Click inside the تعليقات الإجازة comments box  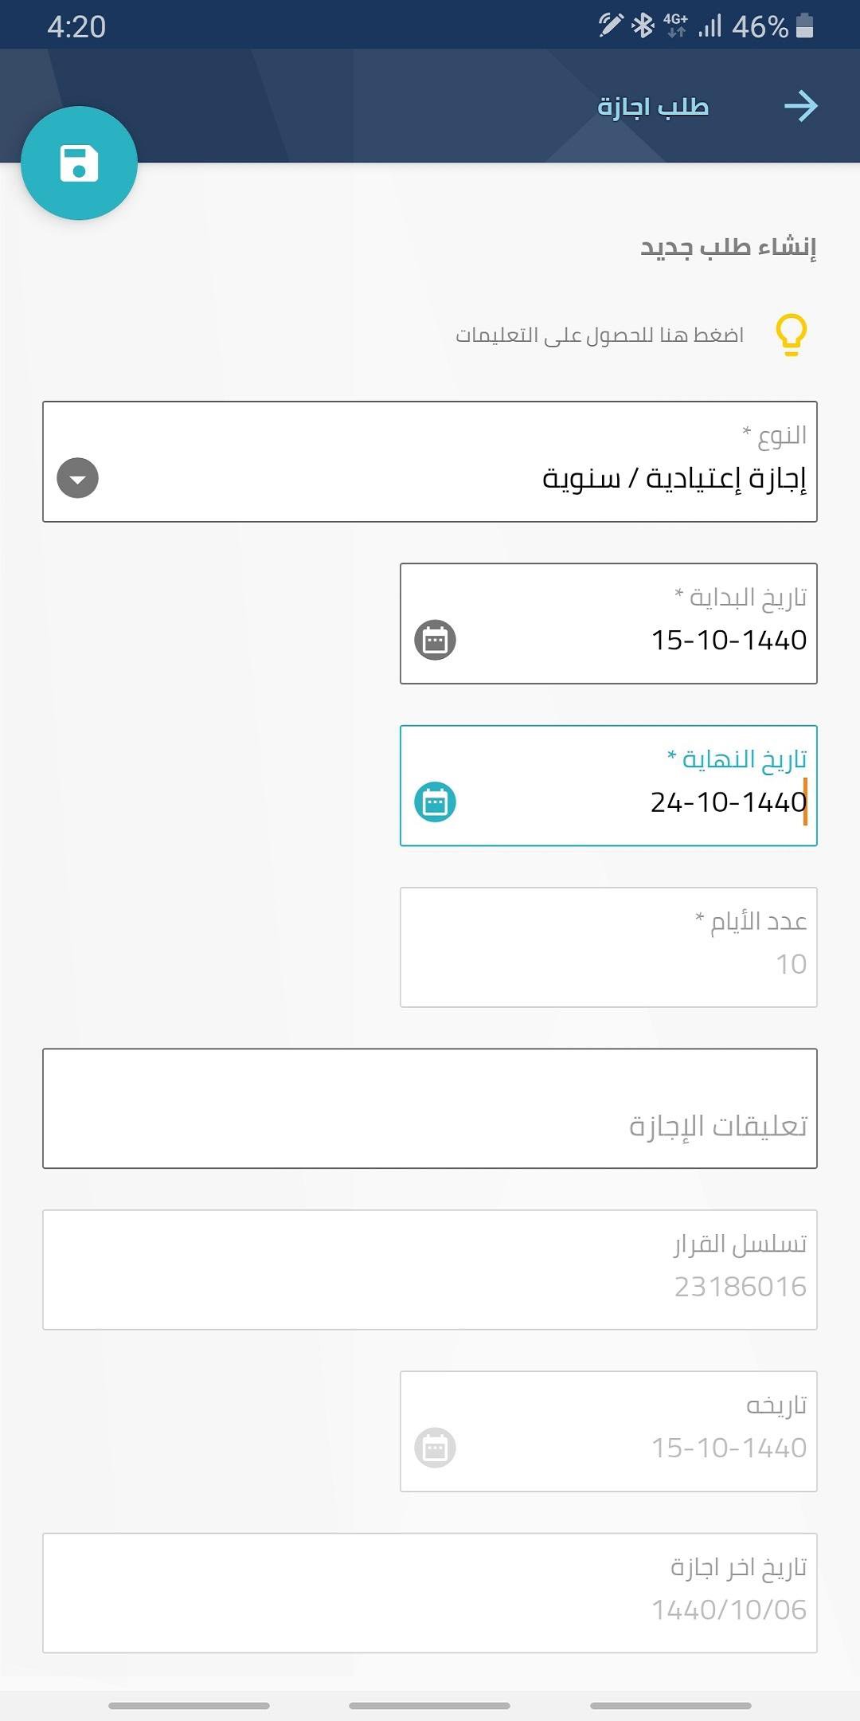click(x=430, y=1107)
